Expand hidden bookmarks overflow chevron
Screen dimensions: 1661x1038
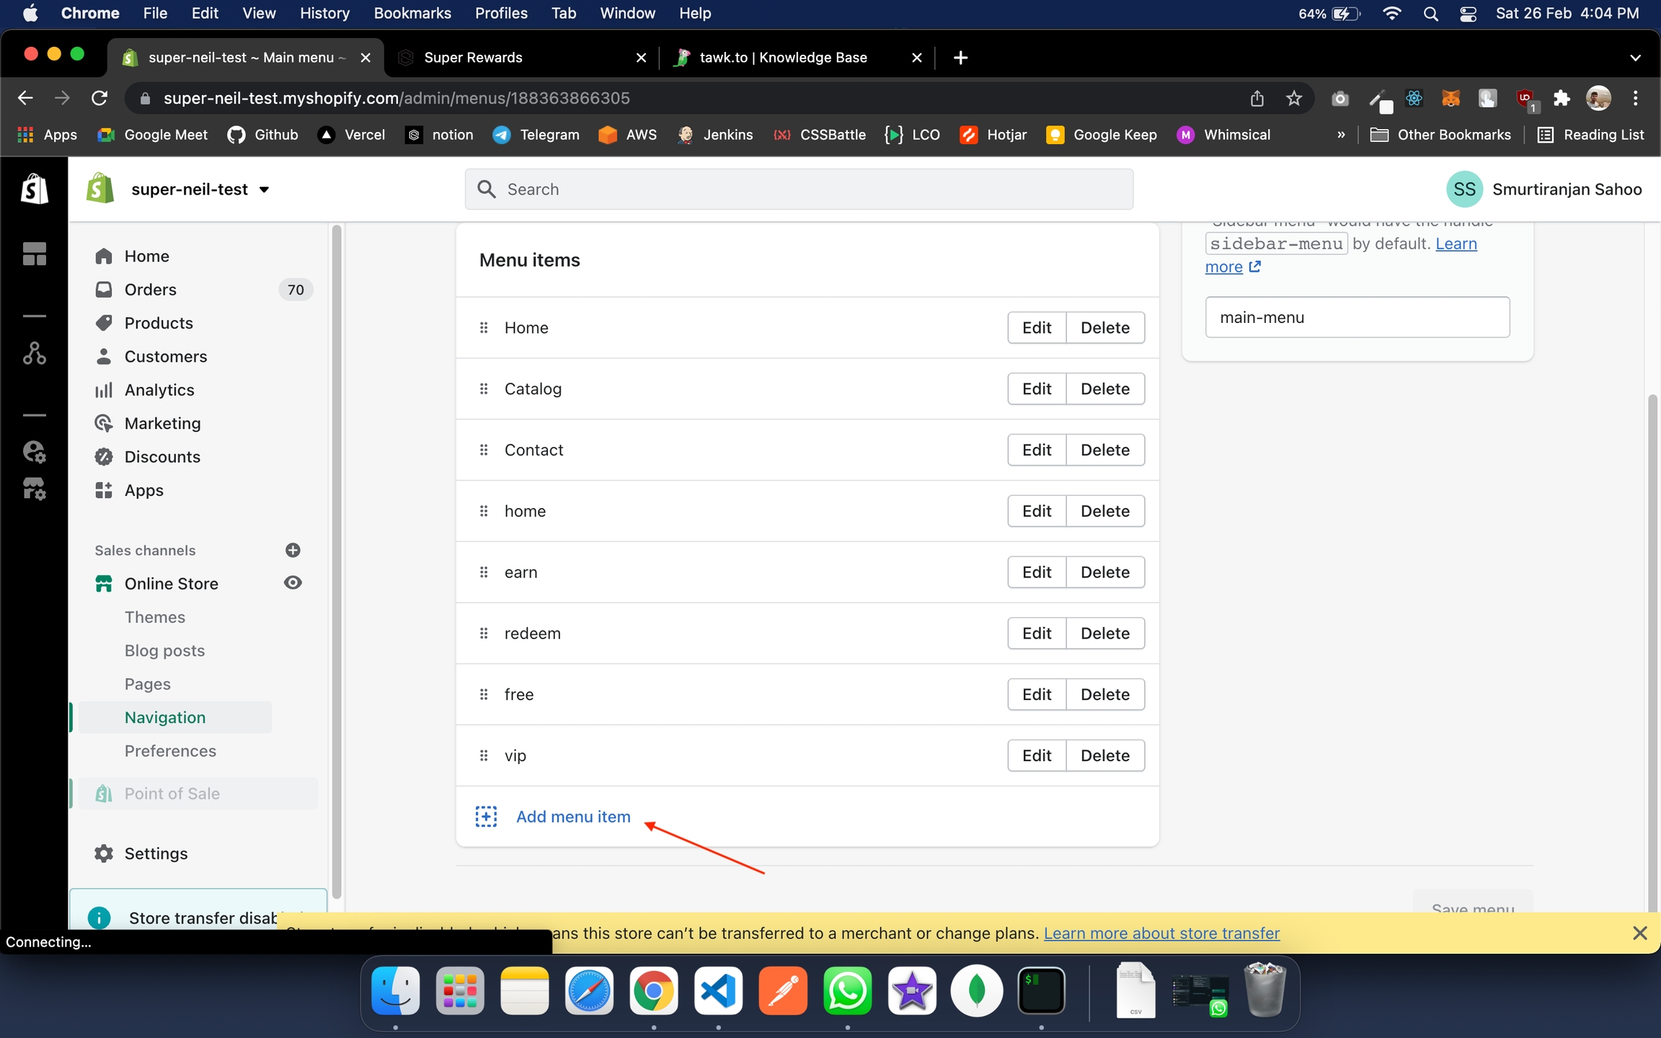click(1341, 135)
